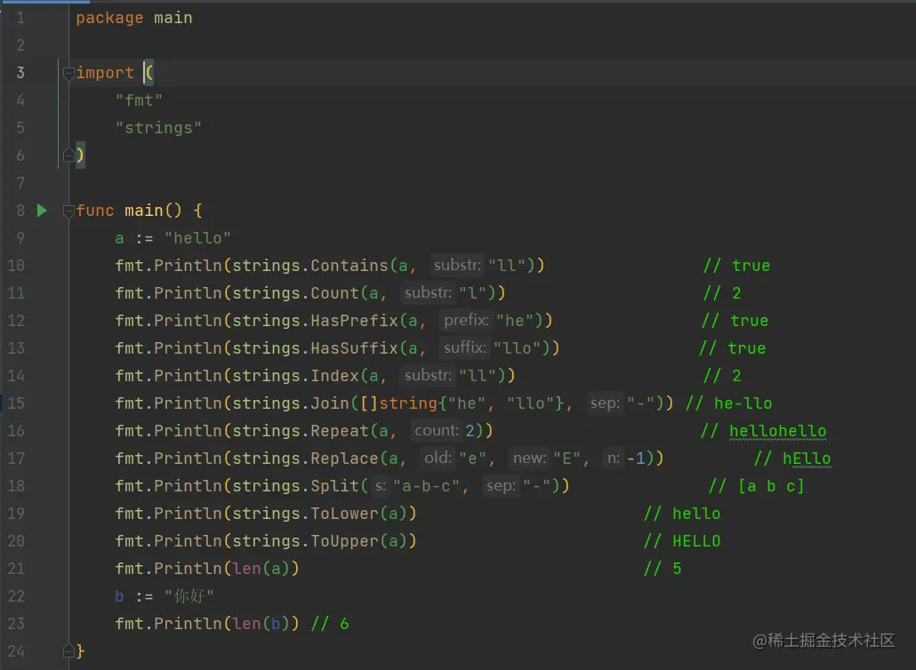The width and height of the screenshot is (916, 670).
Task: Click line number 24 in gutter
Action: 16,650
